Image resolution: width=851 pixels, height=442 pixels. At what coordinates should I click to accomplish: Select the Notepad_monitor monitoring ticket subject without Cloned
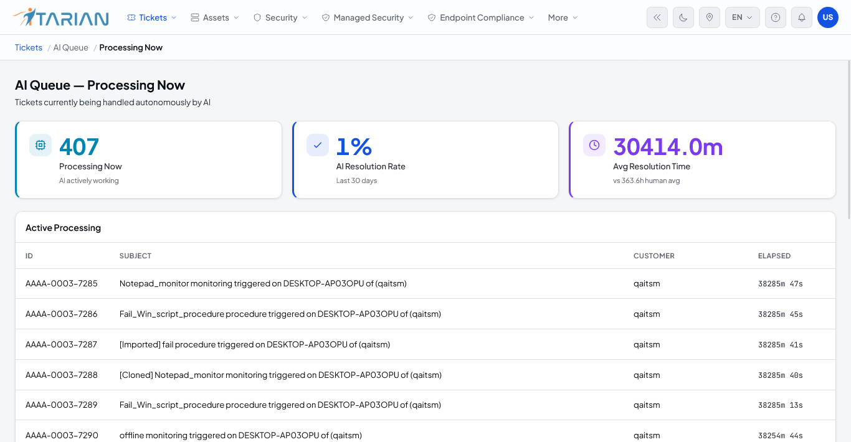click(x=263, y=283)
